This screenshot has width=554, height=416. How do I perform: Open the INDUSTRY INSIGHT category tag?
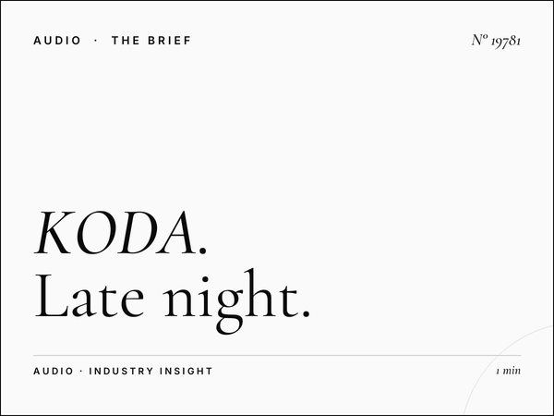tap(151, 371)
